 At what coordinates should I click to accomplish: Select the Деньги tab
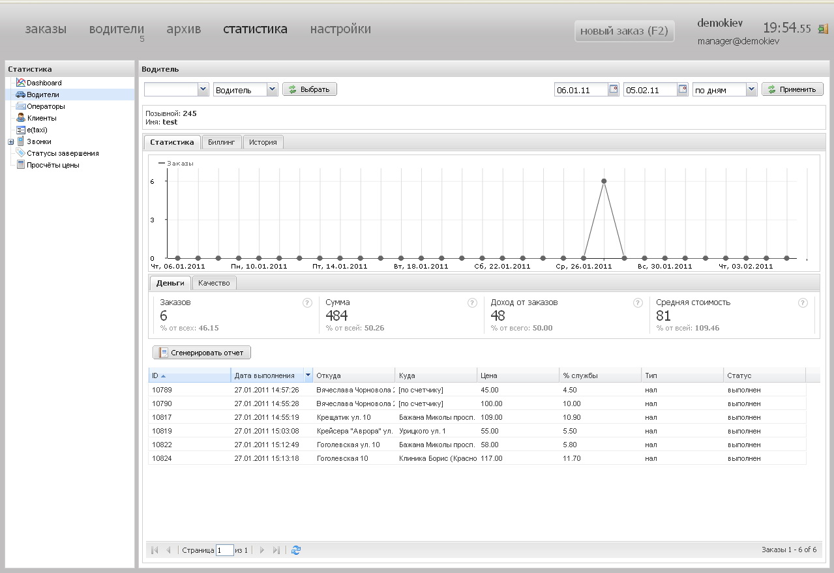[x=170, y=283]
